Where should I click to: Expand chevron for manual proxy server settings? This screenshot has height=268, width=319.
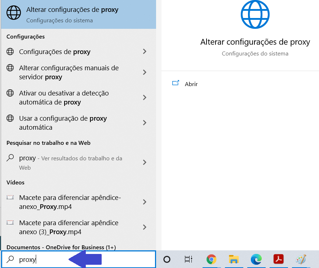[145, 72]
